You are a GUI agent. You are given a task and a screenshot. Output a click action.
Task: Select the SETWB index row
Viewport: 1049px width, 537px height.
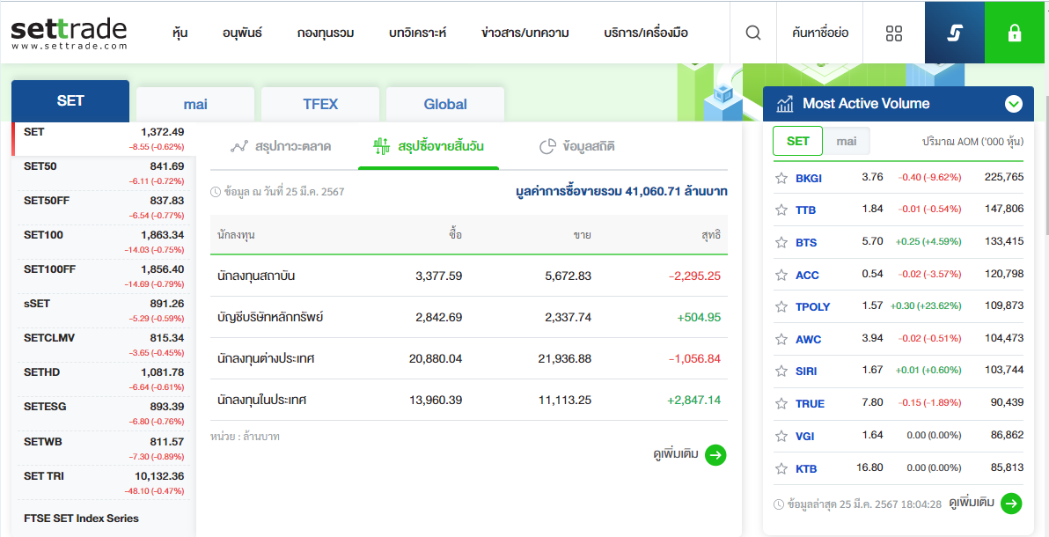click(104, 448)
